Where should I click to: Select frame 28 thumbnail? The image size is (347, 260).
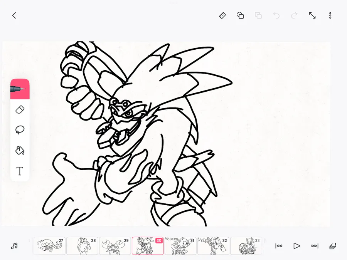82,246
